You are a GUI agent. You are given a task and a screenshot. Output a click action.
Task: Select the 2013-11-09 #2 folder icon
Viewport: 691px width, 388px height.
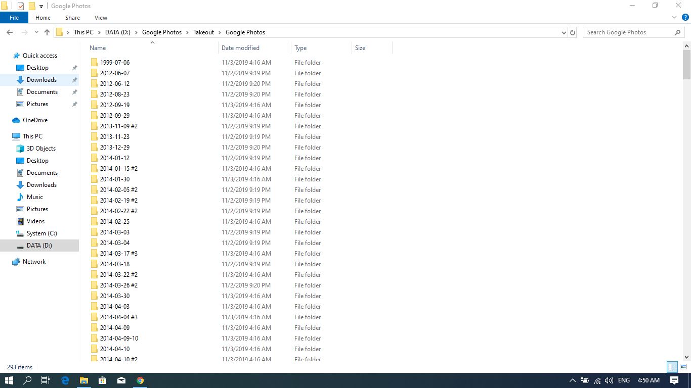point(94,126)
